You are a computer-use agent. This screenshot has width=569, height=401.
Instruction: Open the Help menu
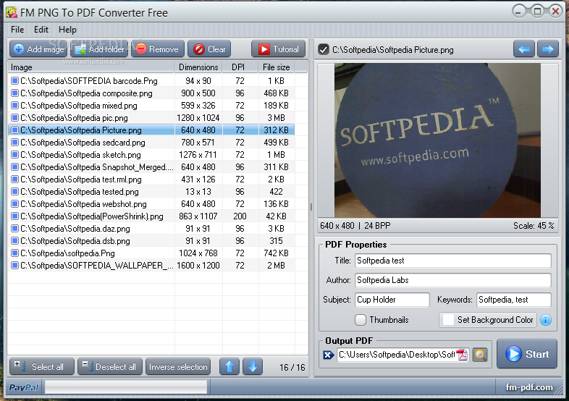coord(67,30)
